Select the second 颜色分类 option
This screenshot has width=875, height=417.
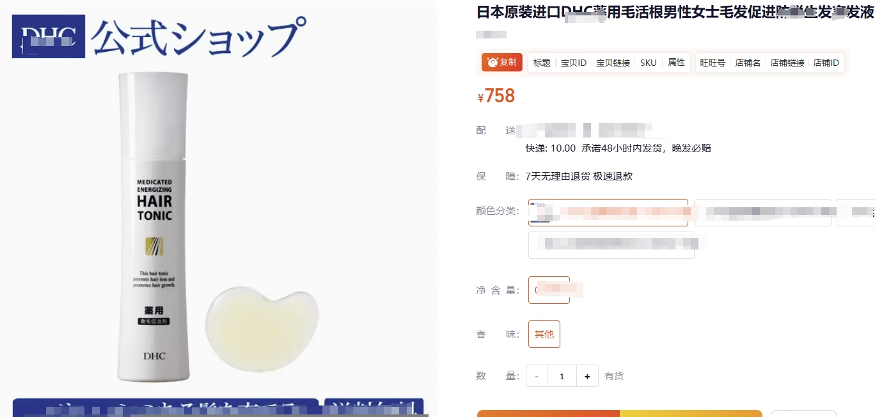click(762, 212)
